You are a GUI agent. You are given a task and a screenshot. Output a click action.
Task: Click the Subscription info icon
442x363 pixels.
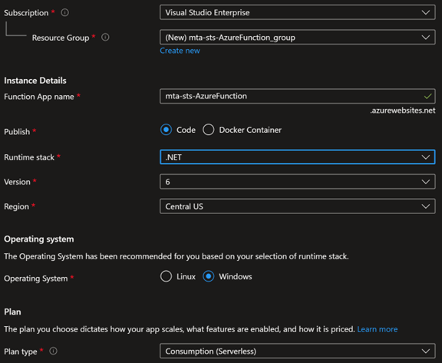64,13
